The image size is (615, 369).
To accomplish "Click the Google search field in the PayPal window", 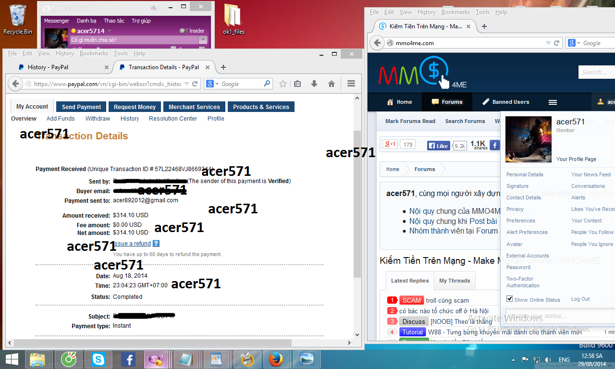I will click(242, 84).
